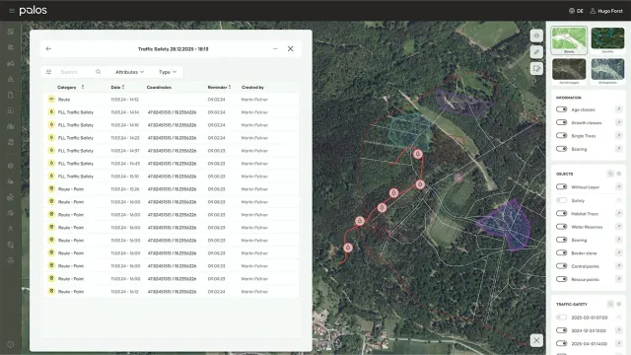Expand the Attributes filter dropdown

pos(129,72)
